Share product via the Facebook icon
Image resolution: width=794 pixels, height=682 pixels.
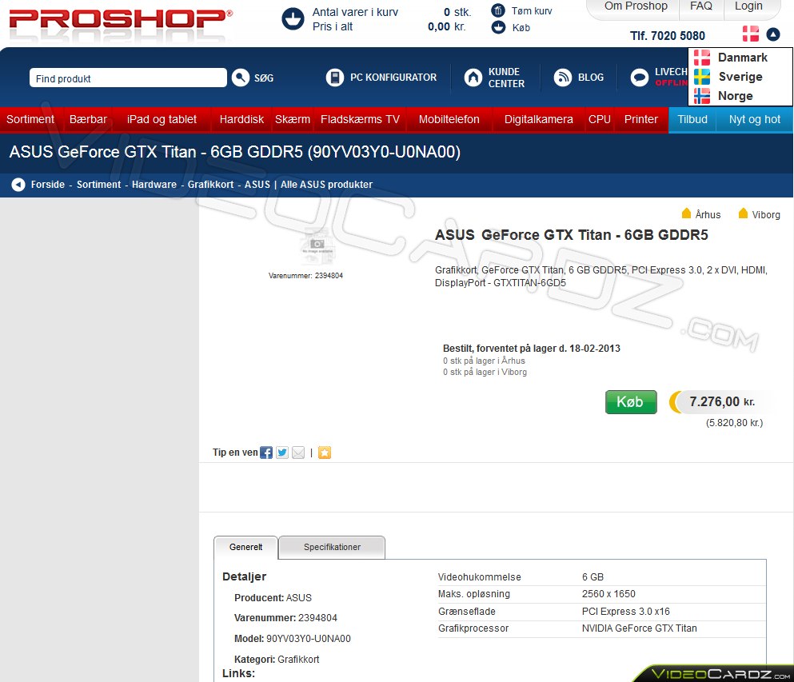click(265, 453)
